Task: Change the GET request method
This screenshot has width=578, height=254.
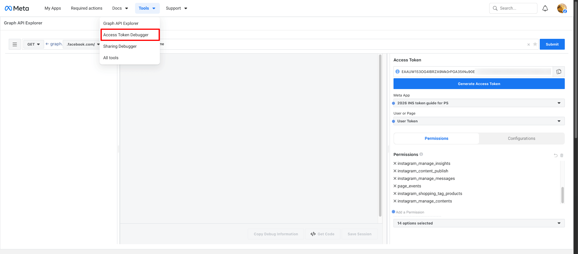Action: tap(34, 44)
